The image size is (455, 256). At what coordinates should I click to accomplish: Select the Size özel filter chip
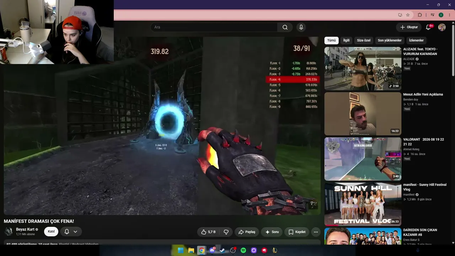coord(364,40)
